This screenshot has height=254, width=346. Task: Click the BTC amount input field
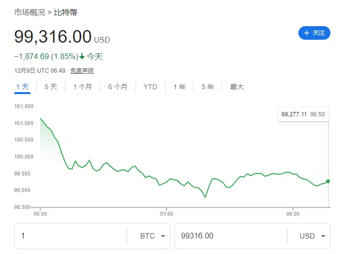[x=70, y=236]
